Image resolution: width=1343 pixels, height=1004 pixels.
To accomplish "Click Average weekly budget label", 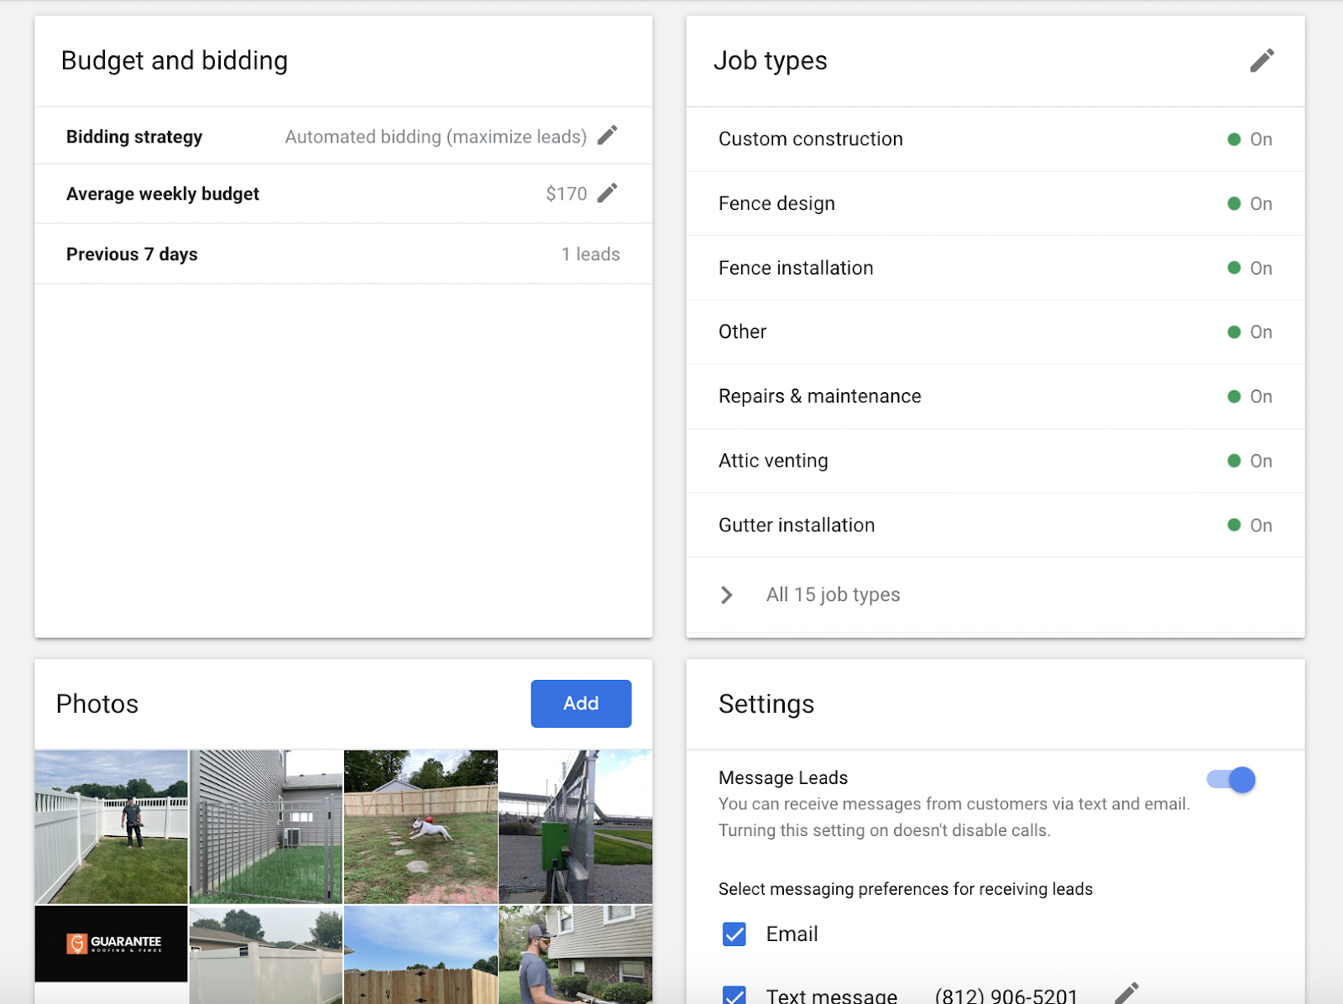I will 163,194.
